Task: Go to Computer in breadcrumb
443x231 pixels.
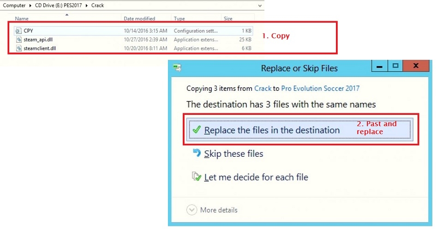Action: pos(14,6)
